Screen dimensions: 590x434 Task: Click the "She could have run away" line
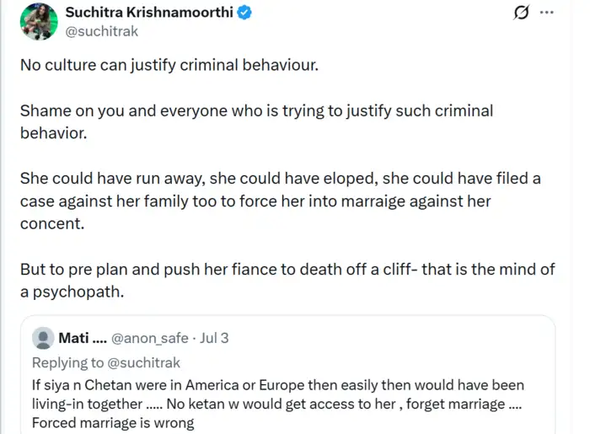[x=281, y=179]
